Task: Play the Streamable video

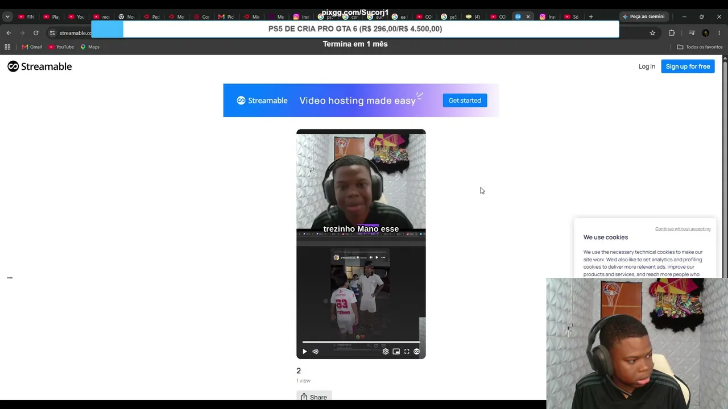Action: point(305,352)
